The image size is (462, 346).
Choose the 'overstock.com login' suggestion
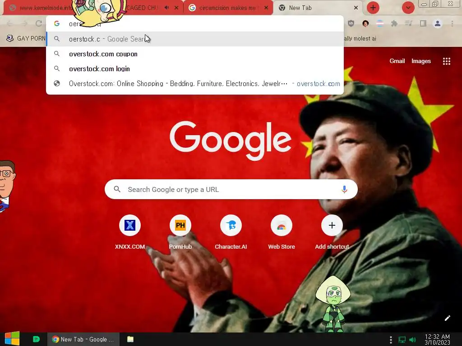pyautogui.click(x=195, y=68)
